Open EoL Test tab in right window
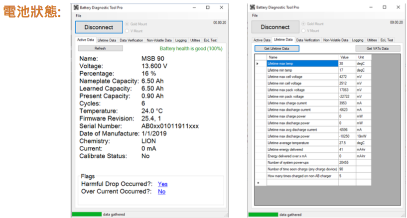This screenshot has height=218, width=407. click(387, 40)
